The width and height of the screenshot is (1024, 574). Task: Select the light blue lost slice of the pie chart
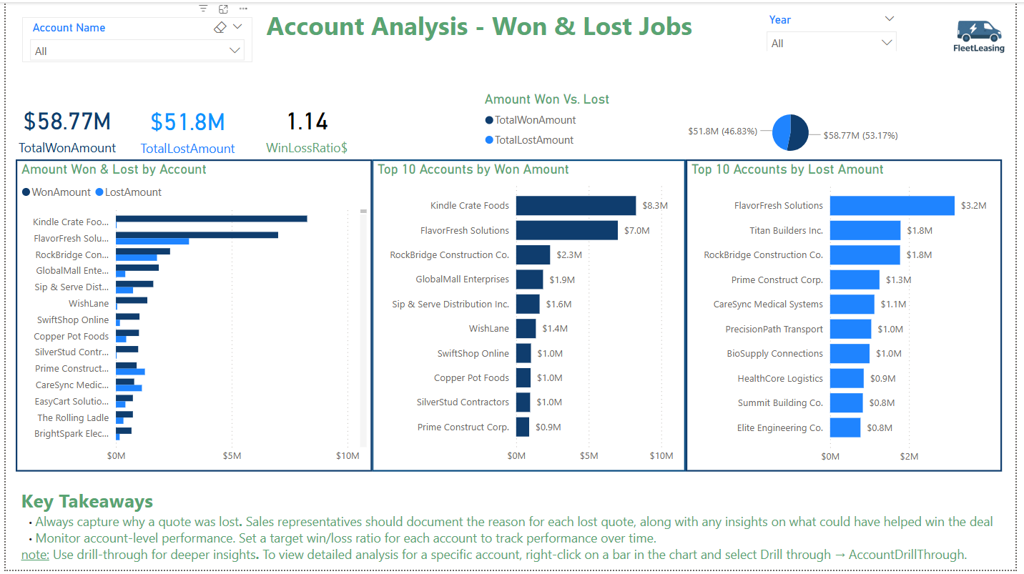780,132
